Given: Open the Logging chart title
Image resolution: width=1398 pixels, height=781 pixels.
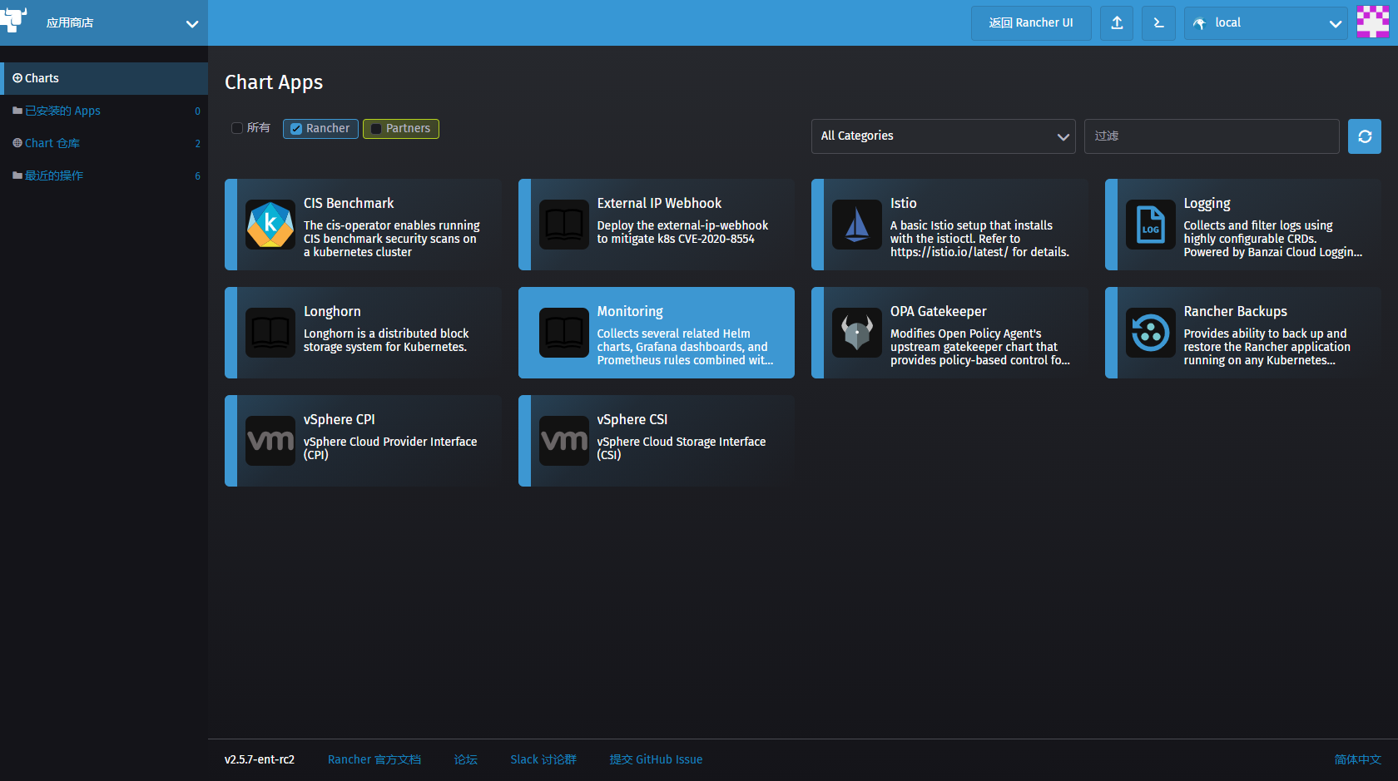Looking at the screenshot, I should coord(1207,204).
